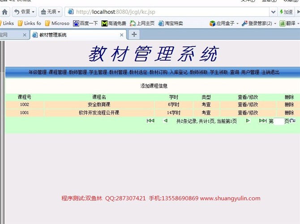
Task: Click 删除 for course 1002
Action: tap(289, 104)
